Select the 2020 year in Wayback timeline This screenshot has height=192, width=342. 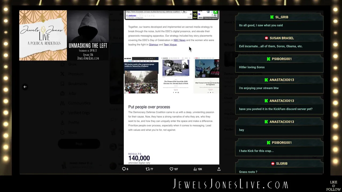(x=189, y=18)
